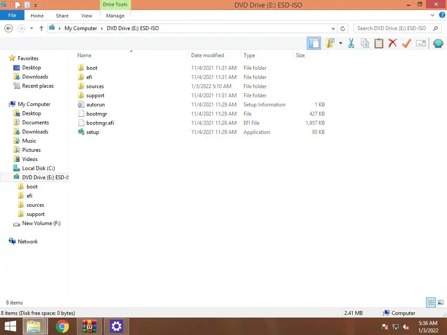Switch to the View ribbon tab

click(x=86, y=16)
